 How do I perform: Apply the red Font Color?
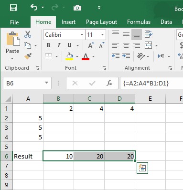point(86,56)
